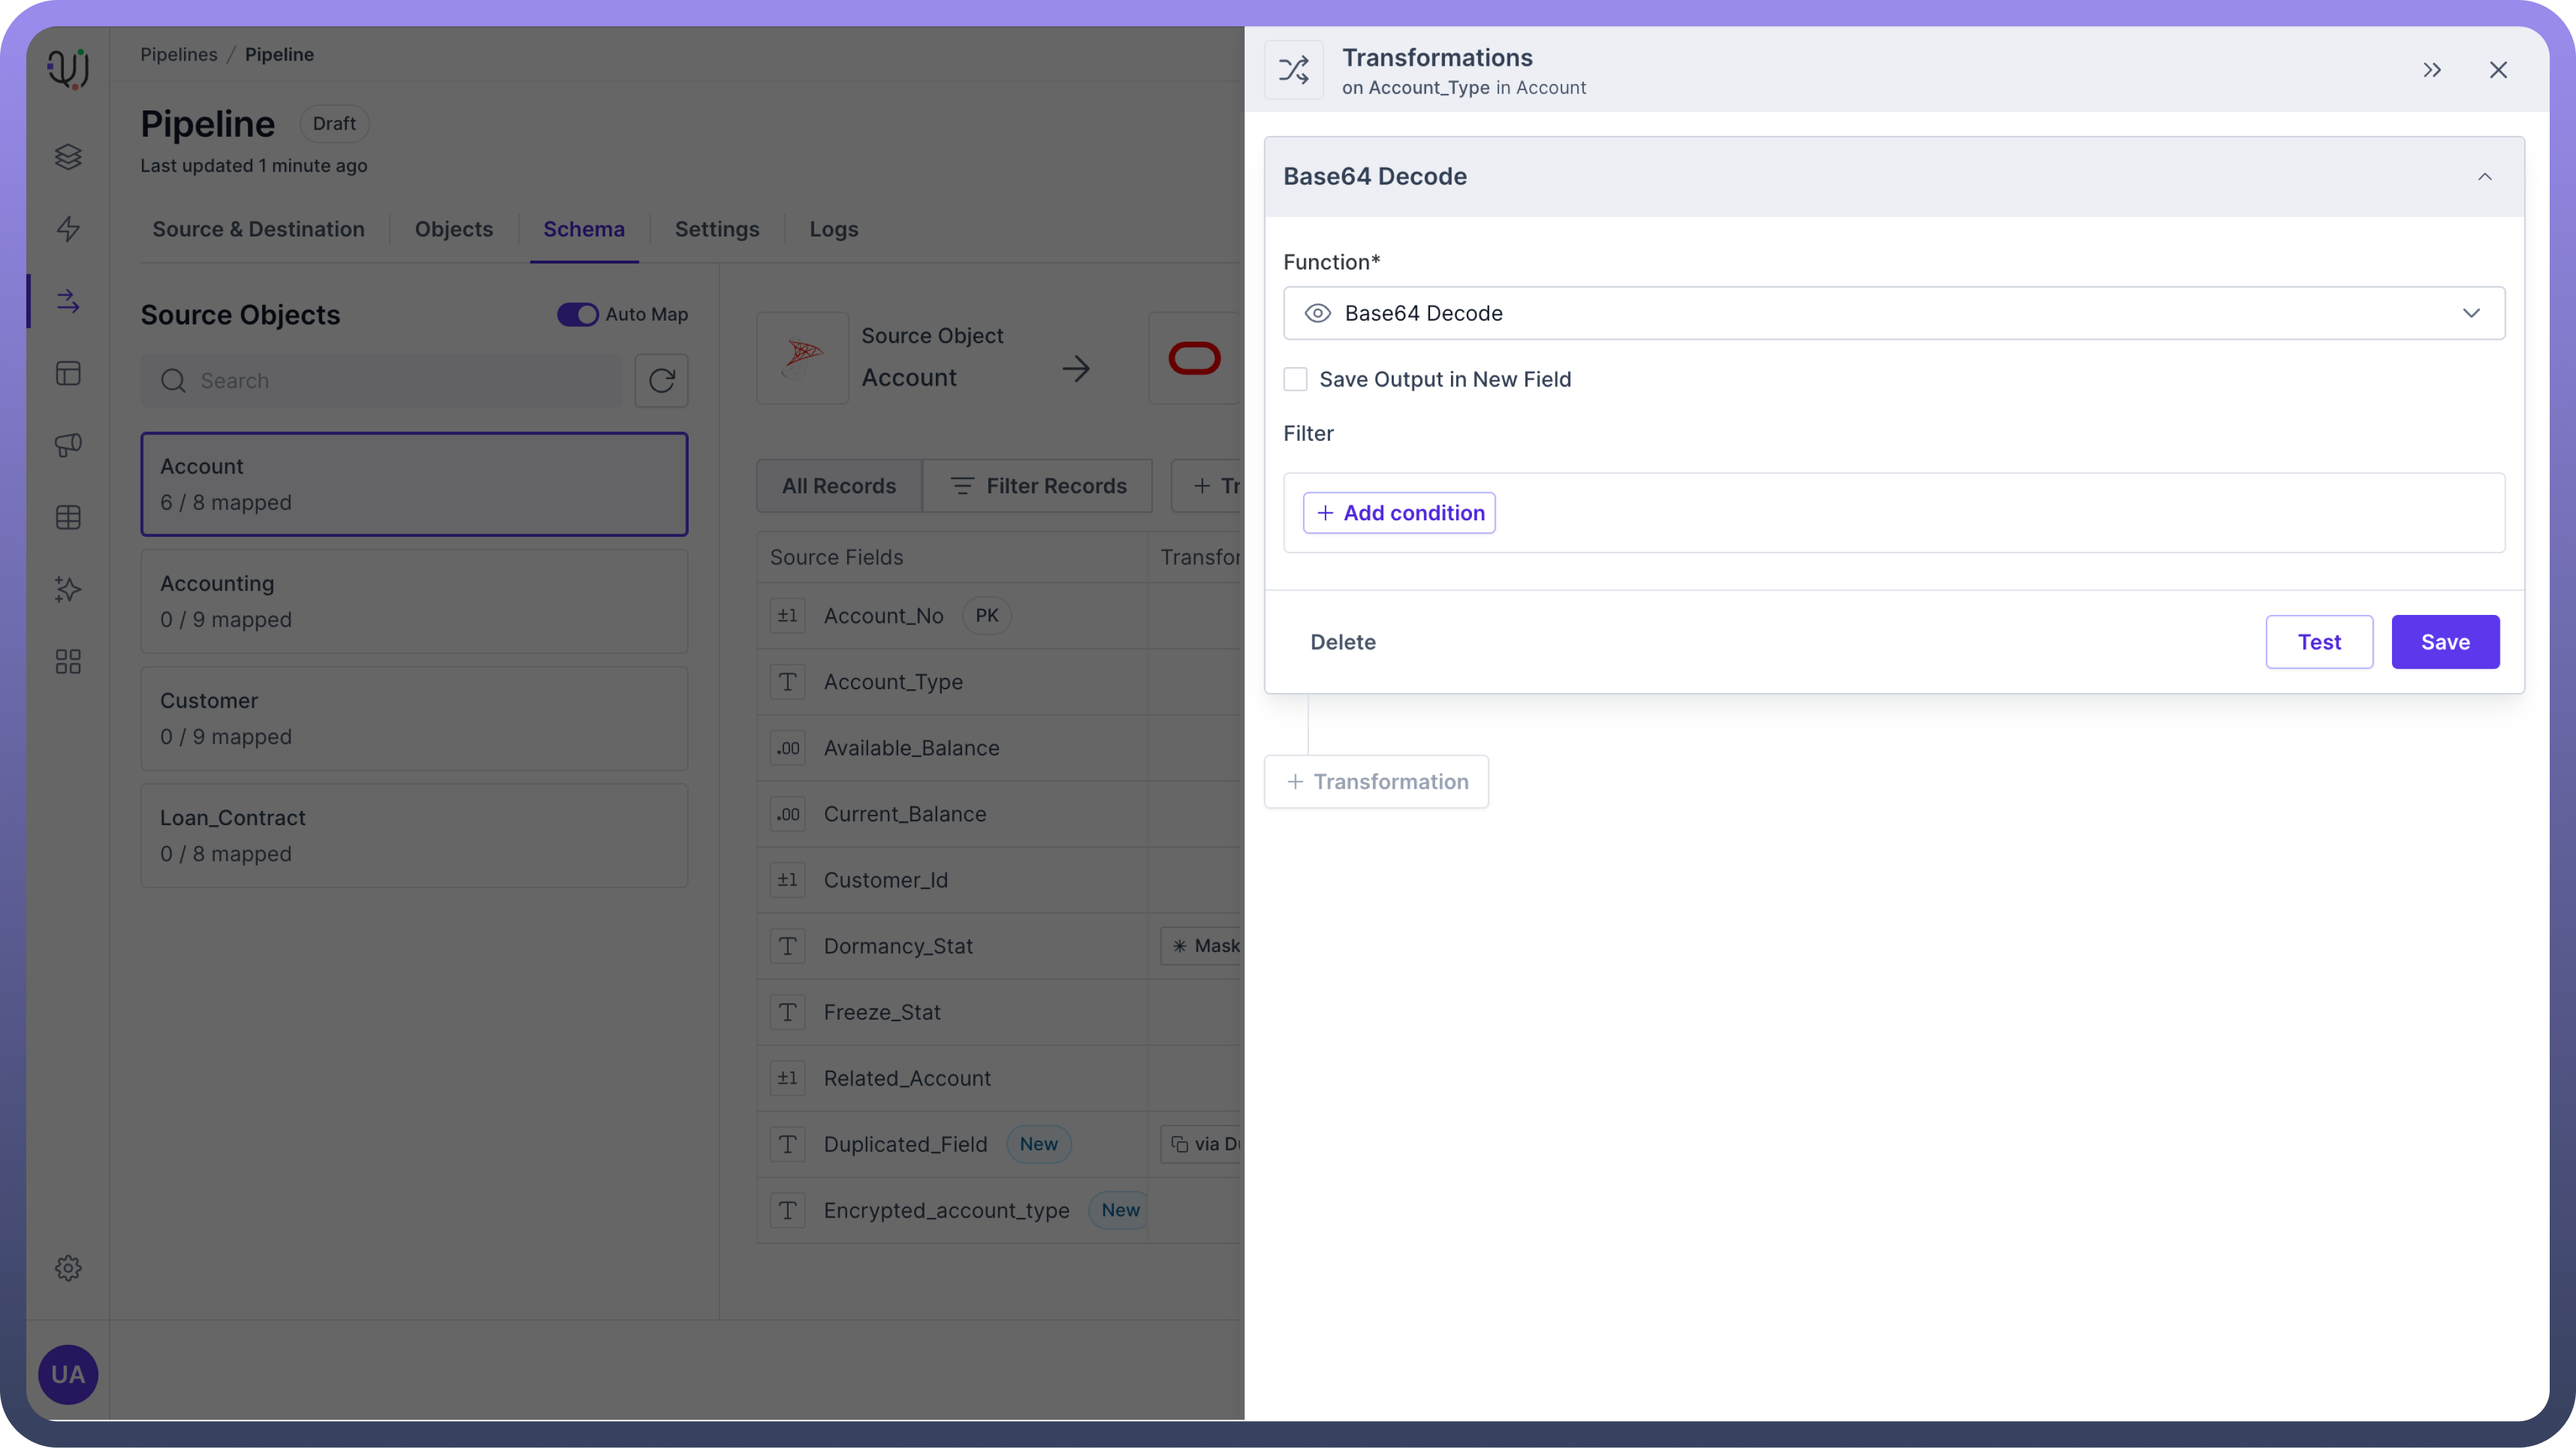Click the double-chevron expand panel icon
This screenshot has width=2576, height=1448.
(x=2432, y=70)
